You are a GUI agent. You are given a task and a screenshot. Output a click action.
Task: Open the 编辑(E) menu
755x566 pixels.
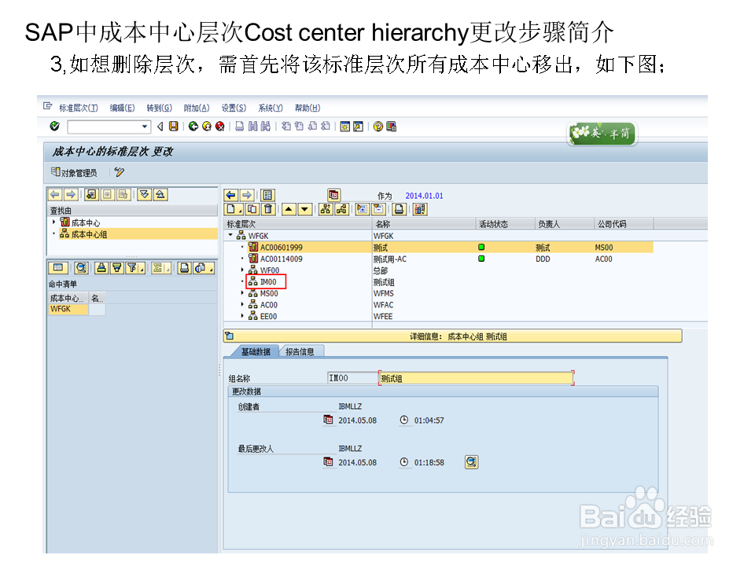123,108
